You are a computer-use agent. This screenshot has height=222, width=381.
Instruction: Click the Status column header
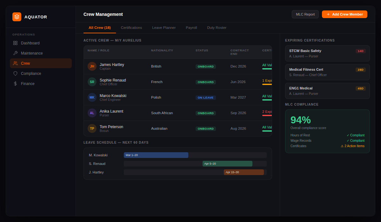[202, 50]
